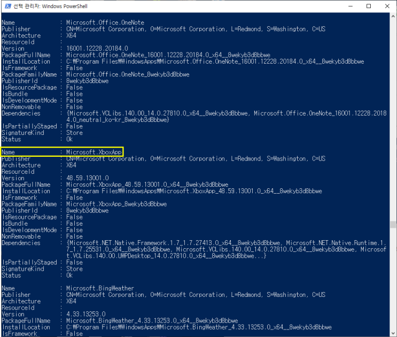Click the OneNote IsPartiallyStaged value False
Viewport: 397px width, 337px height.
point(74,126)
